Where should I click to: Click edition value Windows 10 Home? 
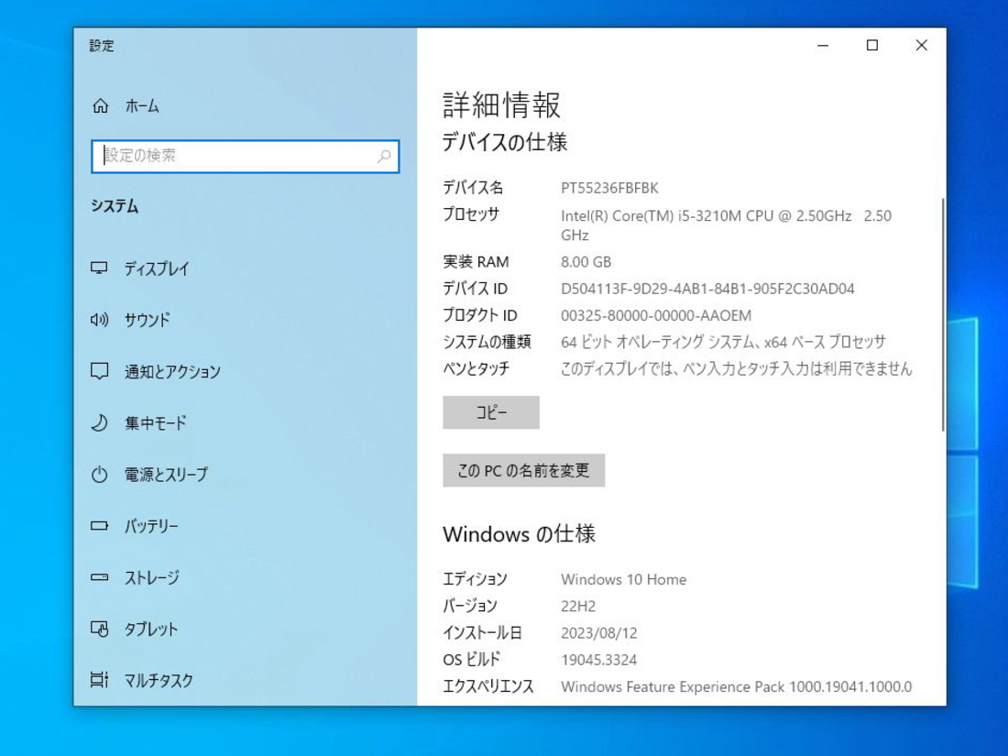(x=623, y=580)
